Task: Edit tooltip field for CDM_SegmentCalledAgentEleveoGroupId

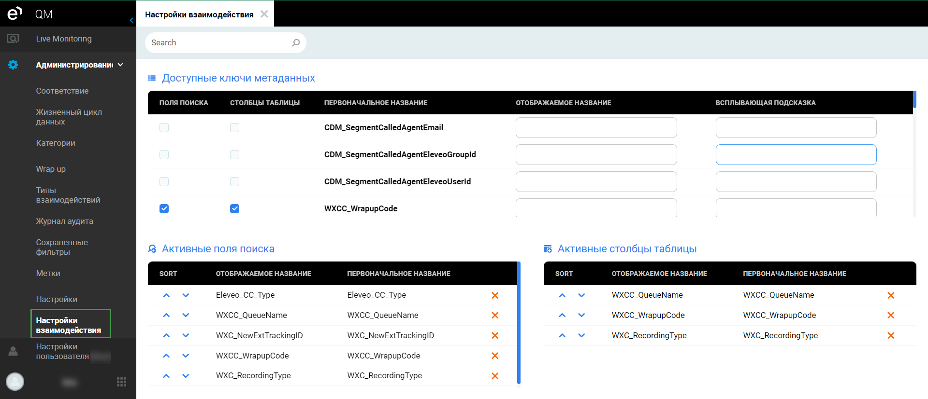Action: click(x=796, y=154)
